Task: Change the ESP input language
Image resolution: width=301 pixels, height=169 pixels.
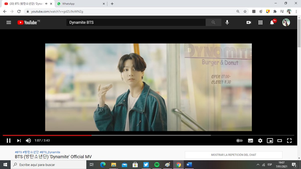Action: pyautogui.click(x=270, y=164)
